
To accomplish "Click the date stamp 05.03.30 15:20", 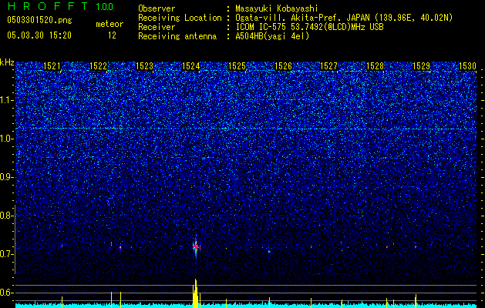I will pyautogui.click(x=39, y=35).
